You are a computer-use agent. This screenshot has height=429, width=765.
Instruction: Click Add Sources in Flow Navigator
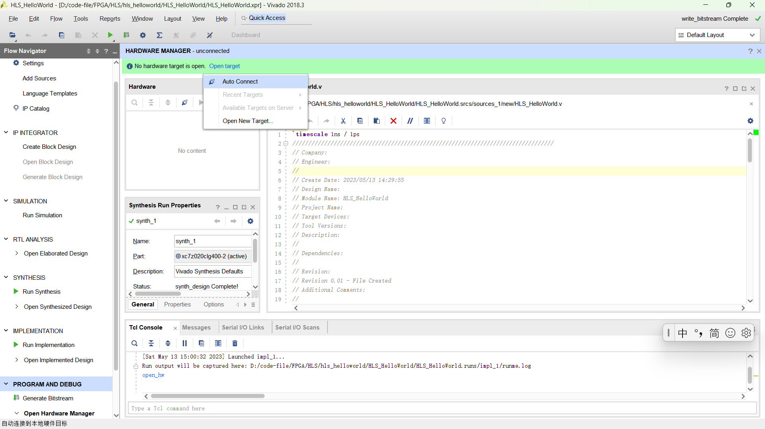pos(39,78)
